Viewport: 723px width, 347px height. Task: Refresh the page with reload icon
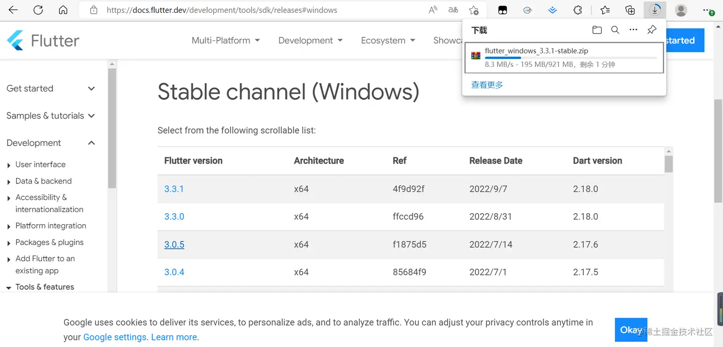(38, 10)
